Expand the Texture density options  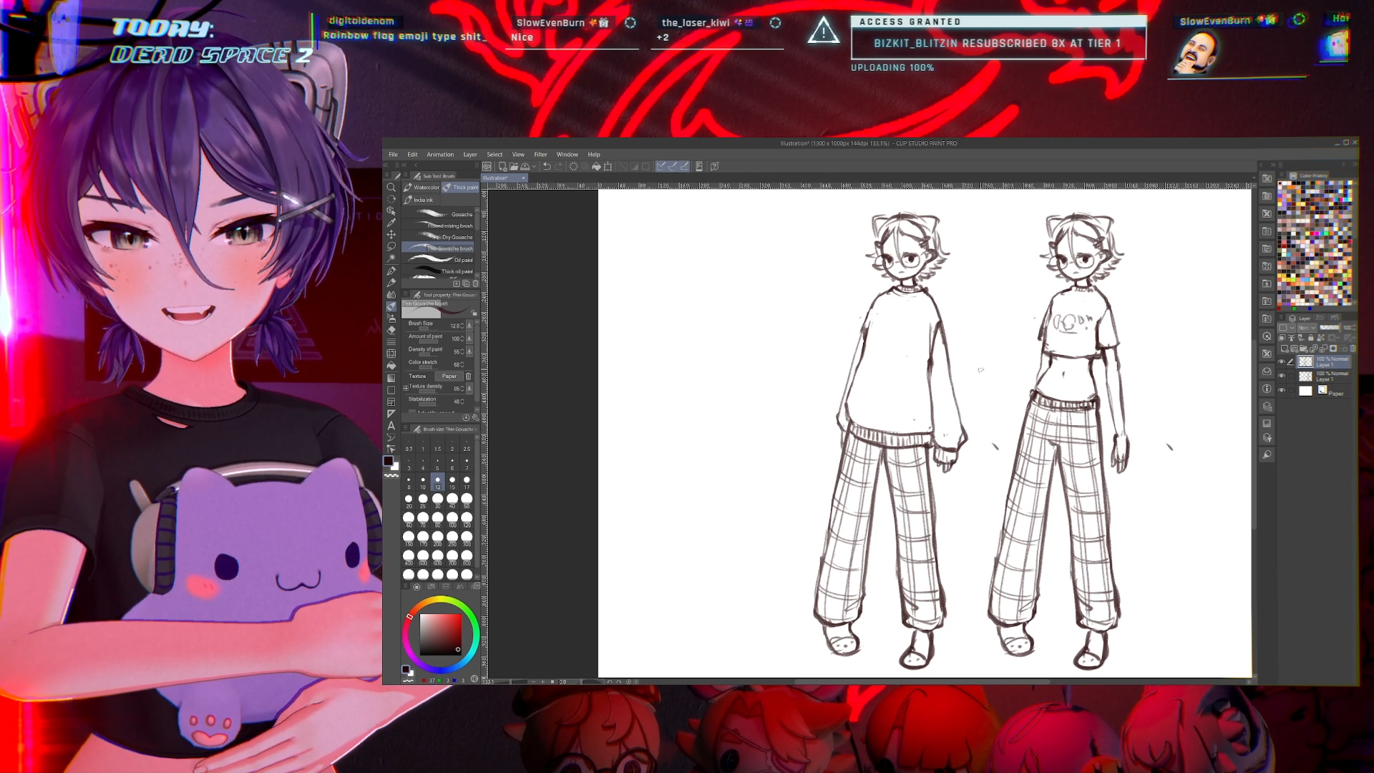406,388
